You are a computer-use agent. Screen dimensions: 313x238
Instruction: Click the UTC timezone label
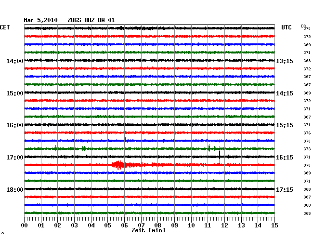[287, 27]
